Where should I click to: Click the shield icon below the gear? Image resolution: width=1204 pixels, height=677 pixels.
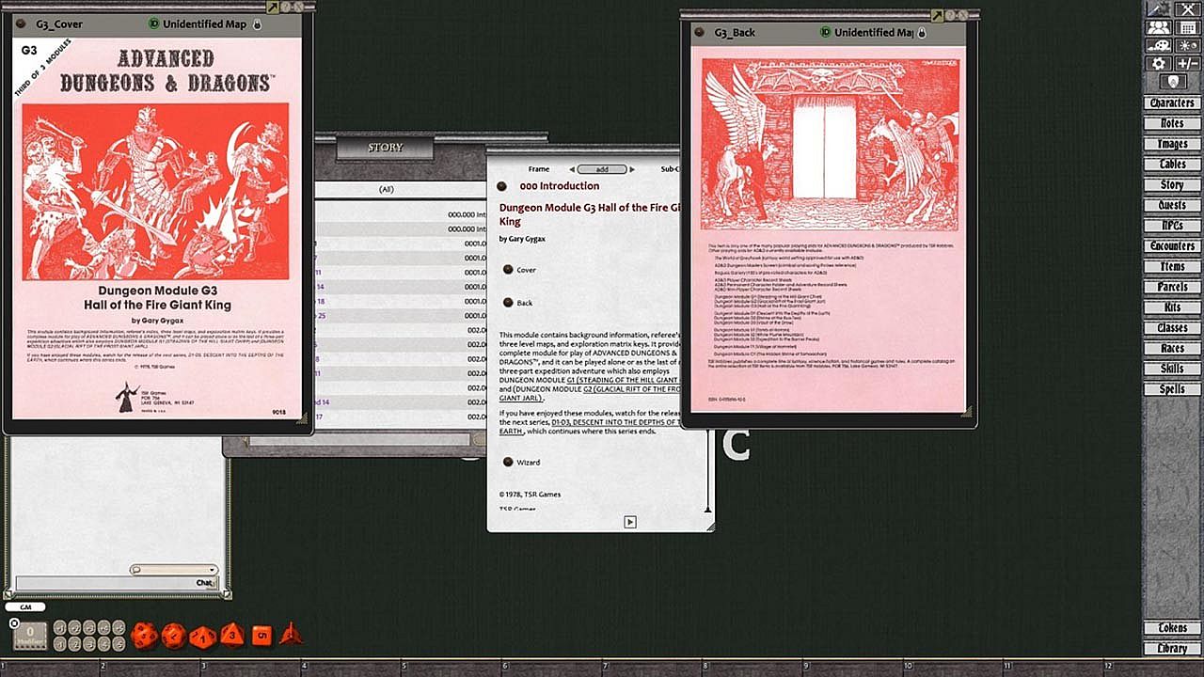1172,82
